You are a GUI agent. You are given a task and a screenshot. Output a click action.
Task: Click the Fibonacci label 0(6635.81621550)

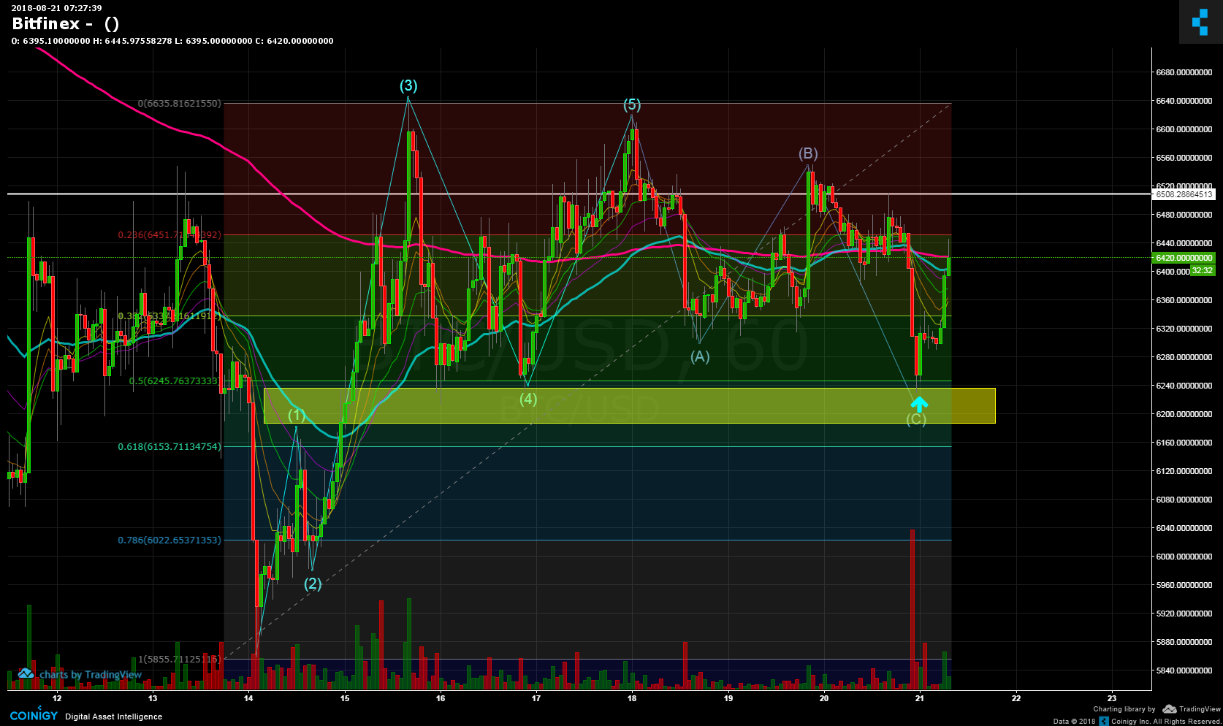(179, 104)
